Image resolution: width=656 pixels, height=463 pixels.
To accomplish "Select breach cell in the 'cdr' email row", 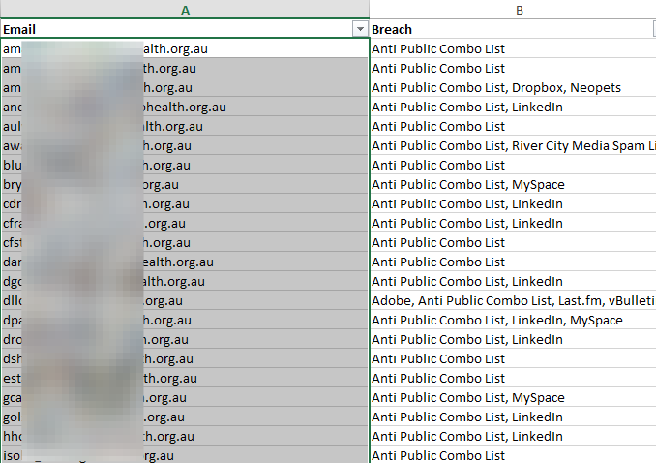I will (x=513, y=203).
